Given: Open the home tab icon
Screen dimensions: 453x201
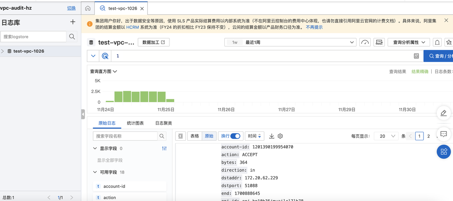Looking at the screenshot, I should (x=88, y=8).
